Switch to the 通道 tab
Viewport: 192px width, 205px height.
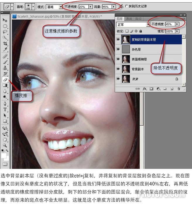(x=129, y=19)
